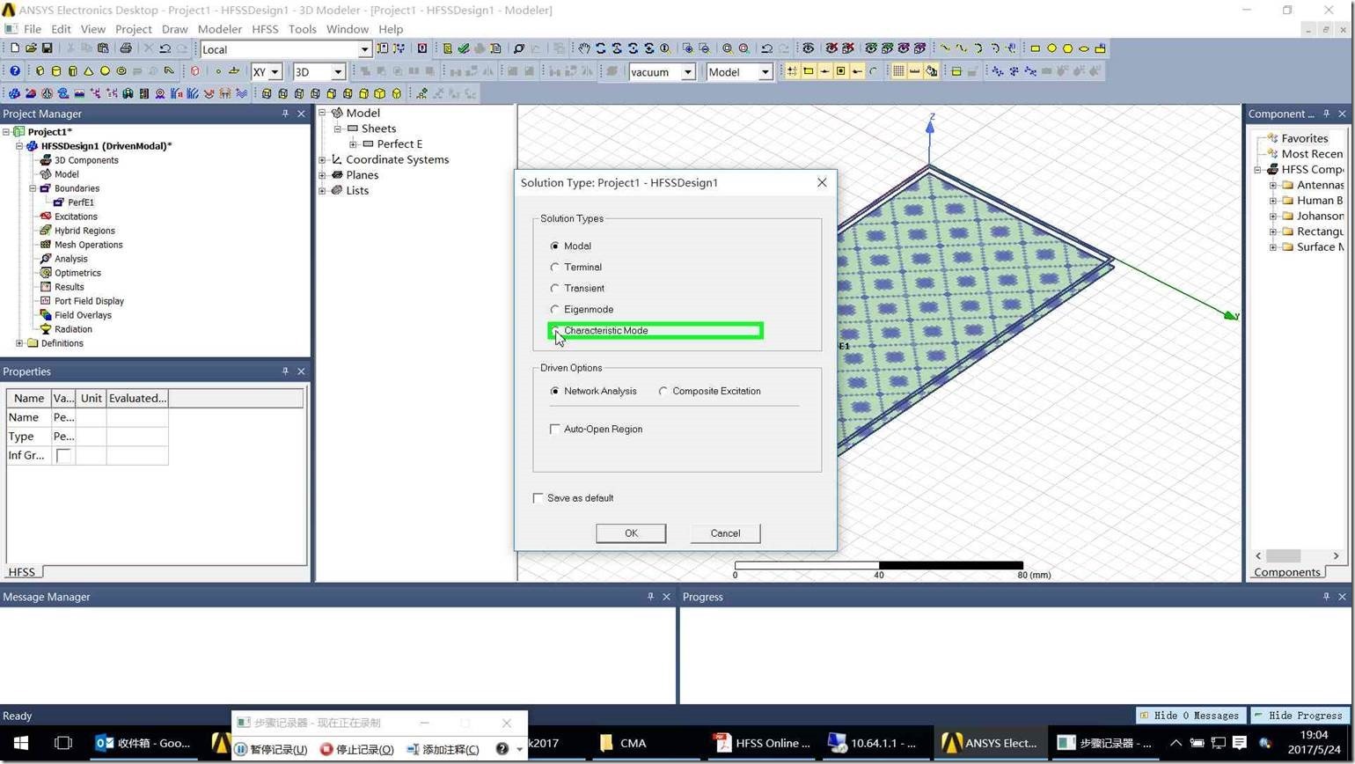Open the XY drawing plane dropdown
1355x764 pixels.
coord(275,72)
